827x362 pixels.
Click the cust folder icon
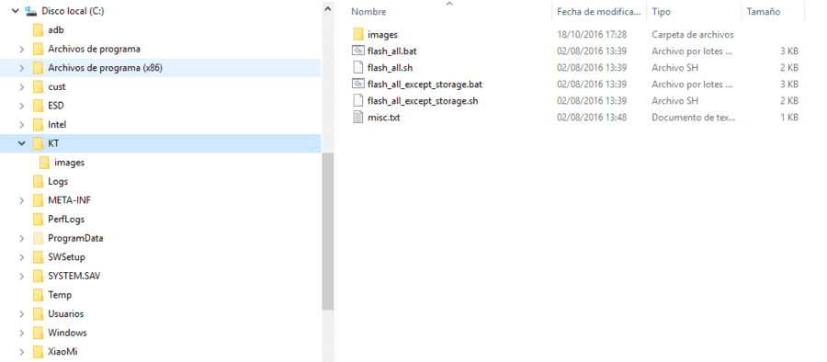pyautogui.click(x=38, y=86)
